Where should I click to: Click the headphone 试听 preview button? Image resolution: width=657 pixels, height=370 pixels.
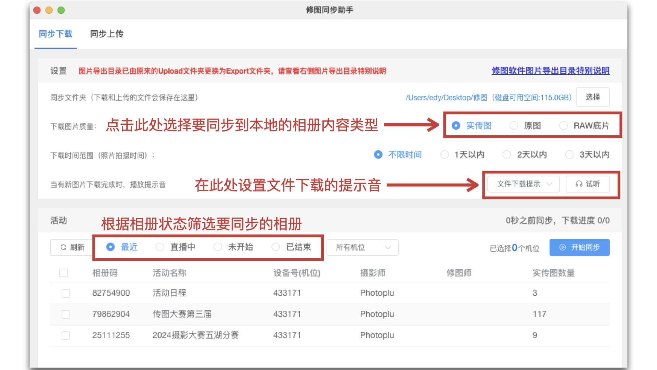coord(588,184)
